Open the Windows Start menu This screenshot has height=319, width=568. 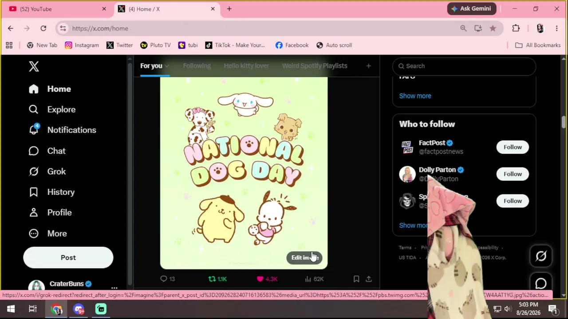[x=11, y=309]
